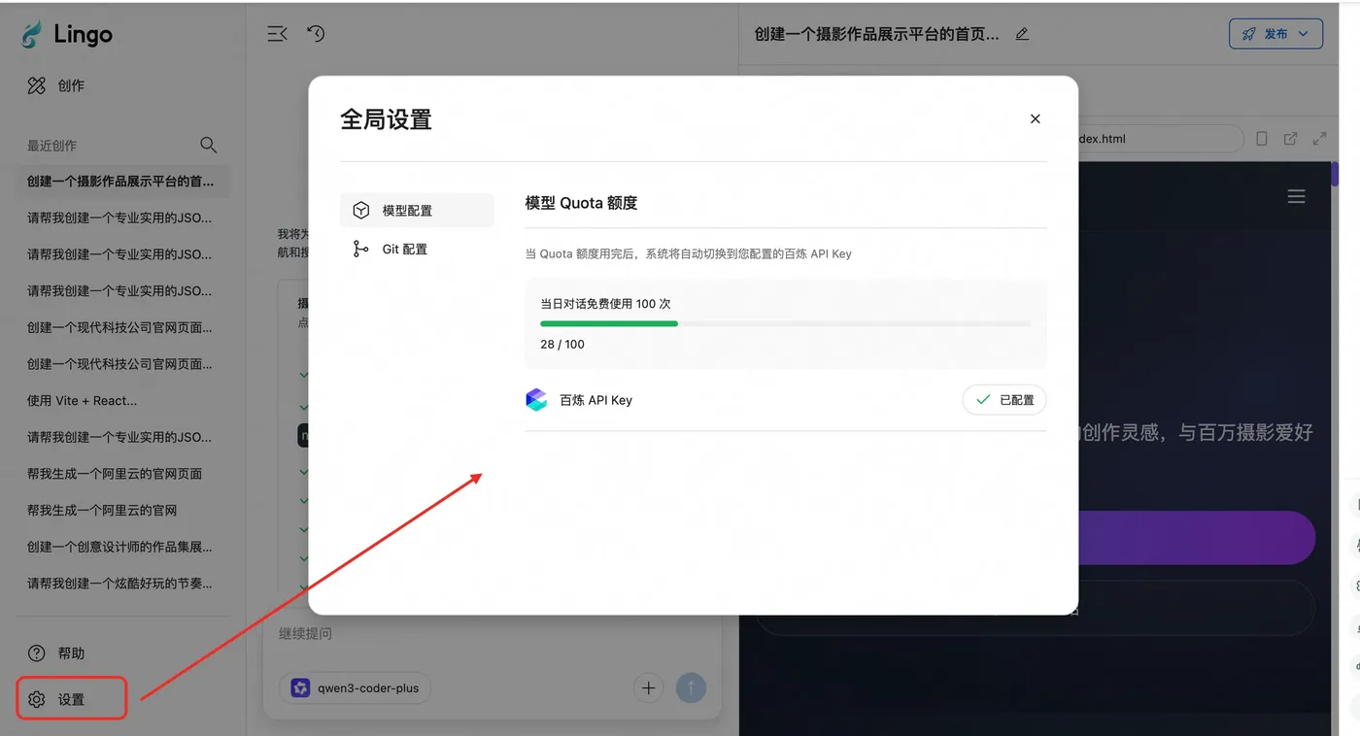This screenshot has height=736, width=1360.
Task: Search recent creations with the magnifier icon
Action: tap(208, 145)
